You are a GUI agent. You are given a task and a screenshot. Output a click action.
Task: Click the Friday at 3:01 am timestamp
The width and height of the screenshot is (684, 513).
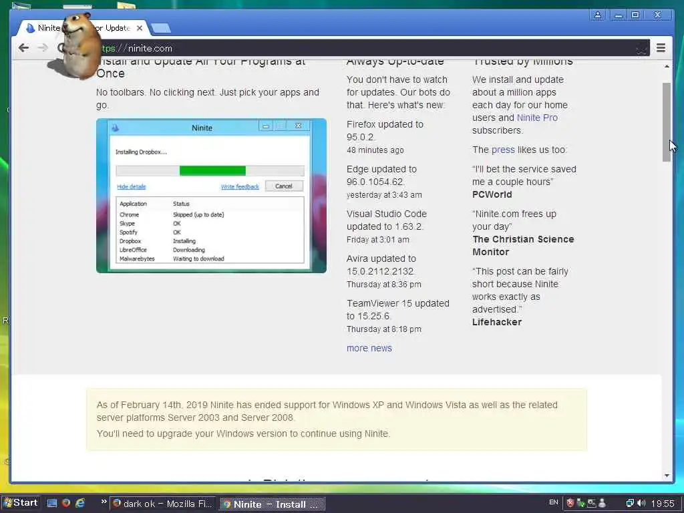click(378, 240)
